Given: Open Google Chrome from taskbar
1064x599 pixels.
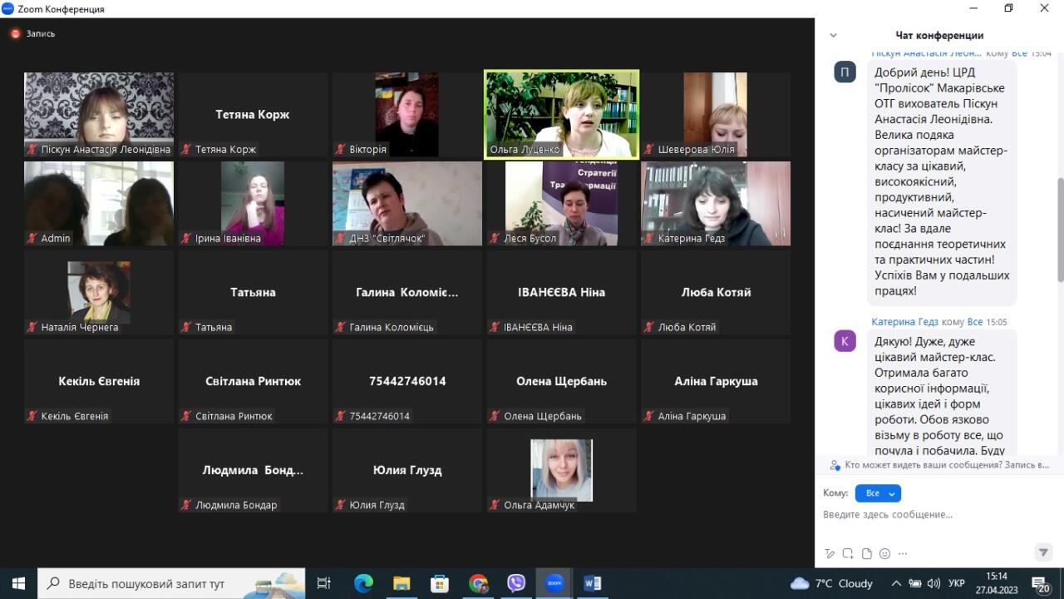Looking at the screenshot, I should pyautogui.click(x=478, y=583).
